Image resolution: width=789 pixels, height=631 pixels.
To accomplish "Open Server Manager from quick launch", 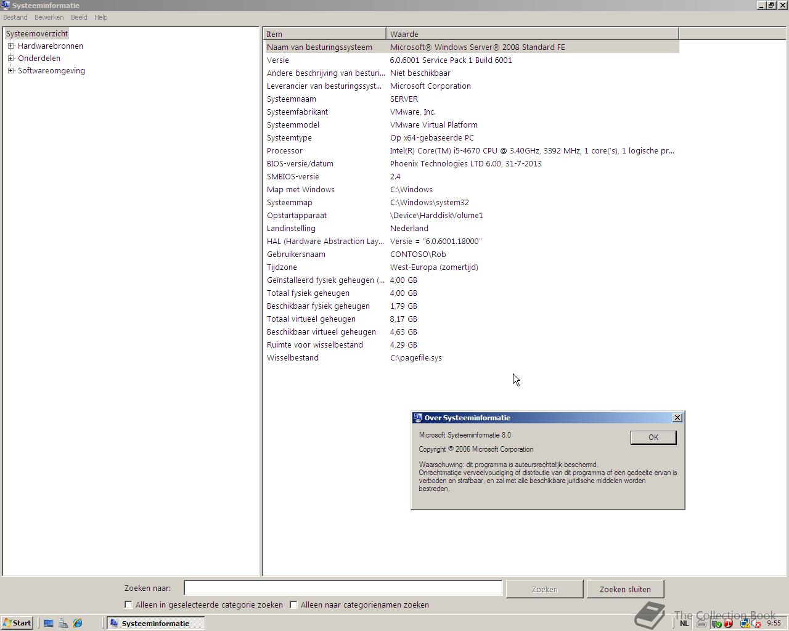I will click(x=63, y=623).
